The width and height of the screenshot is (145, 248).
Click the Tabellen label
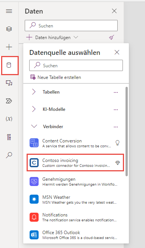point(51,92)
